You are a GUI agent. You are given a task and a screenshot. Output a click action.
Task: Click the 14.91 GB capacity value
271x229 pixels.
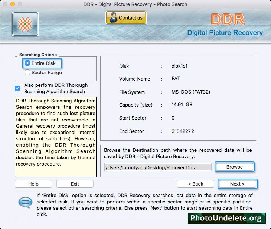tap(182, 105)
